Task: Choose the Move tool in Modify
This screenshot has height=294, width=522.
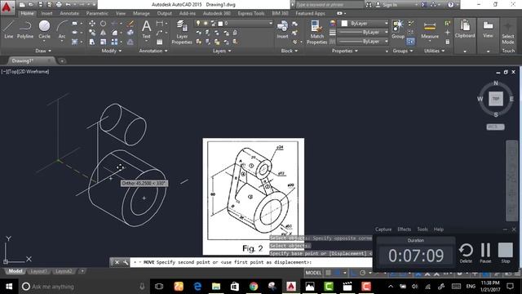Action: tap(92, 24)
